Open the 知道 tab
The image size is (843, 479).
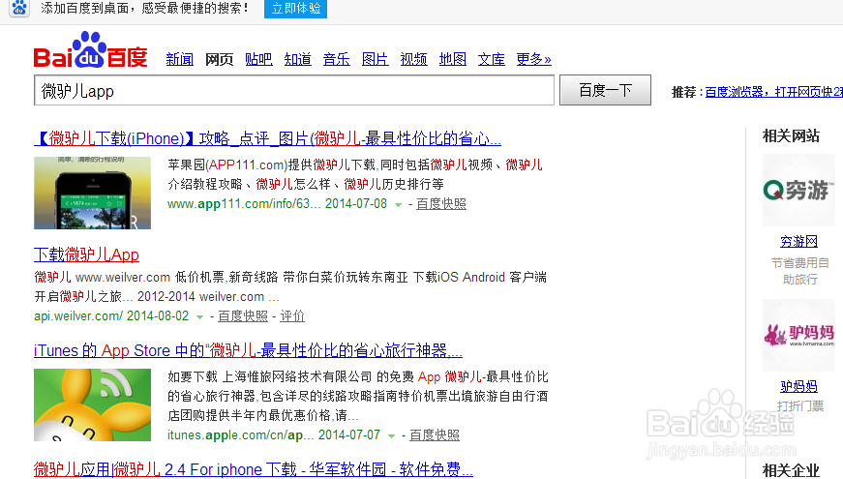(298, 59)
